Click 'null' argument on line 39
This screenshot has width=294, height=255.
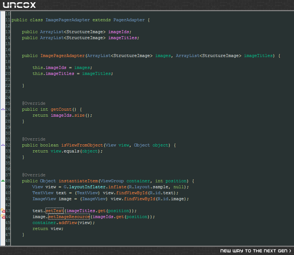click(178, 187)
